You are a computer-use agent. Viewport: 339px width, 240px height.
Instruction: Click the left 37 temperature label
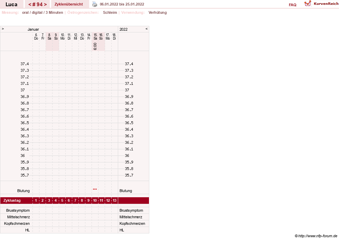[x=23, y=90]
